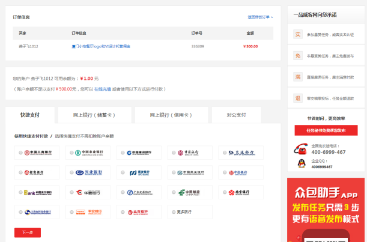This screenshot has width=367, height=242.
Task: Click the 华夏银行 bank logo
Action: coord(89,193)
